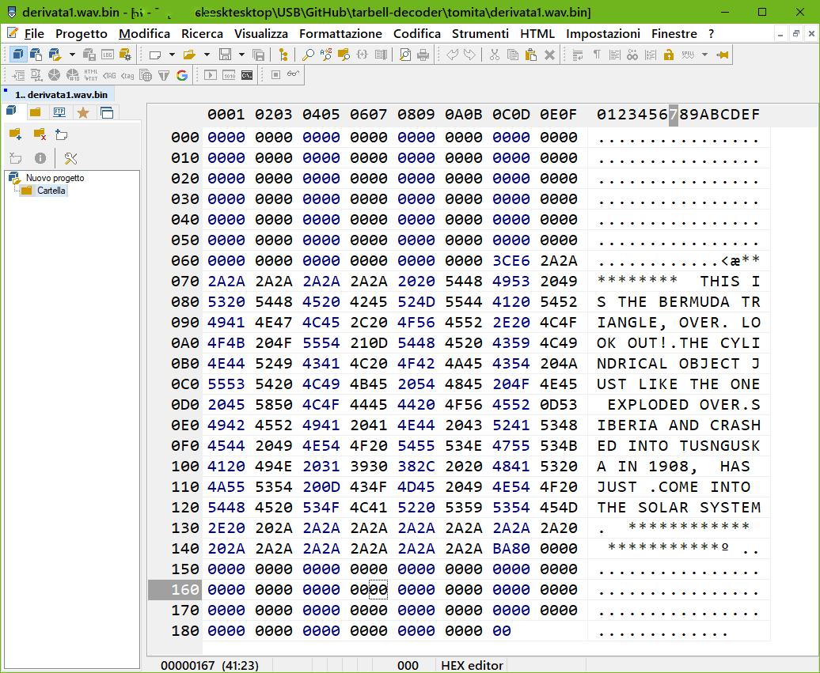Open the Codifica menu
The height and width of the screenshot is (673, 820).
coord(417,34)
